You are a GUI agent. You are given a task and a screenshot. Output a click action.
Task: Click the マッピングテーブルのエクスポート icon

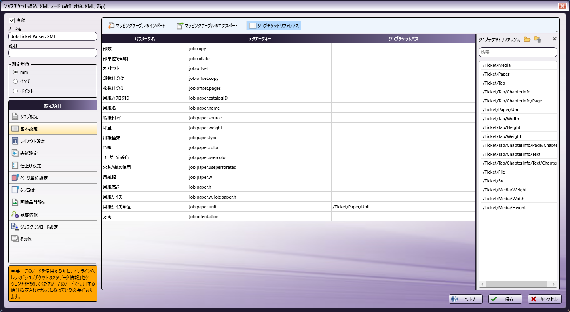[180, 26]
